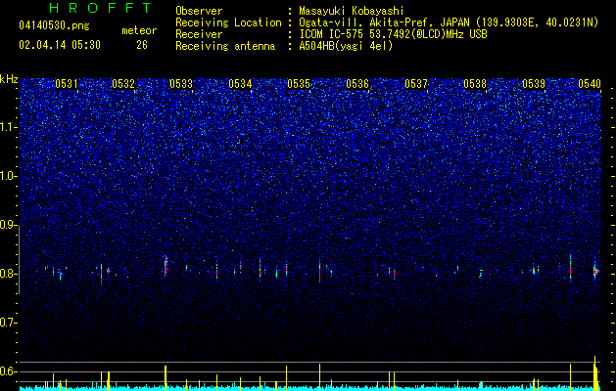Click the 0536 time marker
This screenshot has width=616, height=391.
coord(357,84)
